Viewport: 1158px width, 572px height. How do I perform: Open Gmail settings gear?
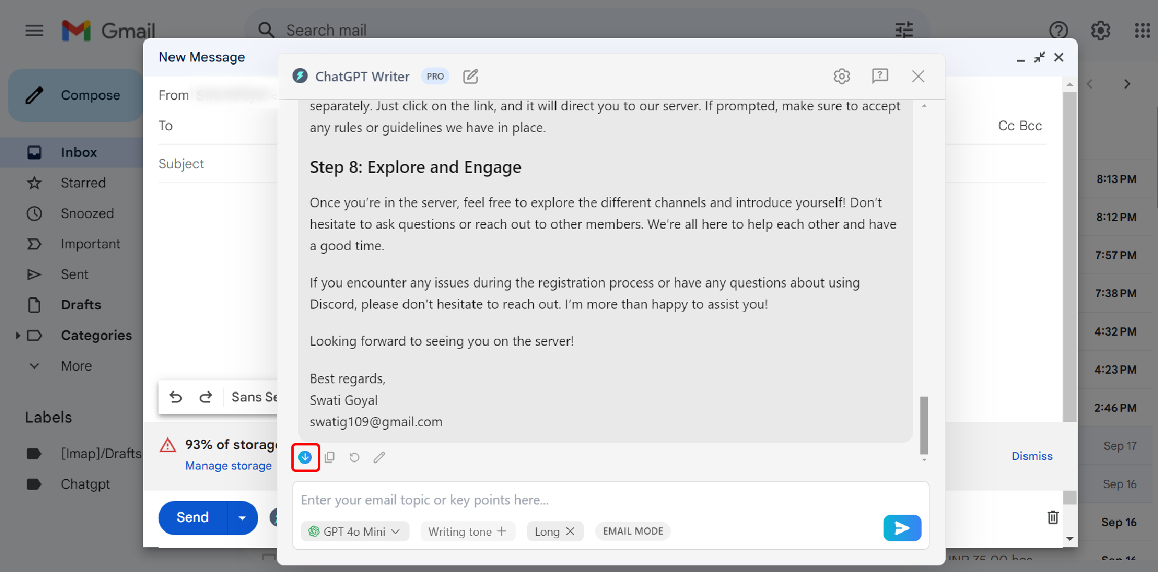[1101, 30]
